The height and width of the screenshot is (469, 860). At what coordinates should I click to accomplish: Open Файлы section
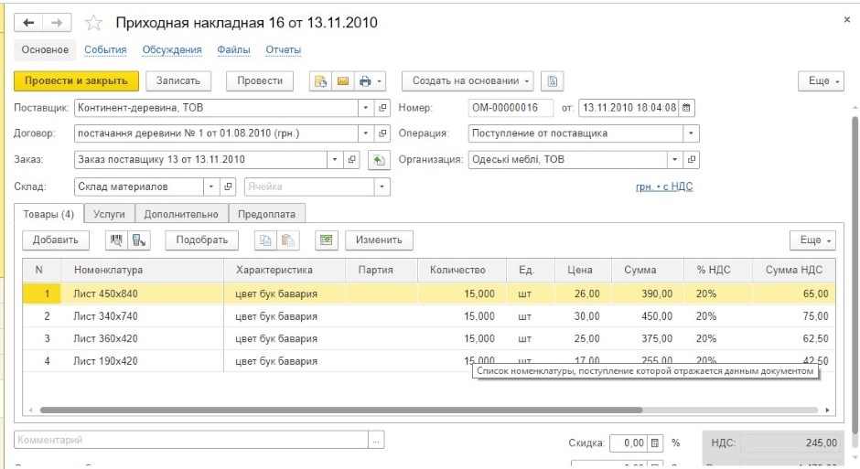(x=233, y=50)
